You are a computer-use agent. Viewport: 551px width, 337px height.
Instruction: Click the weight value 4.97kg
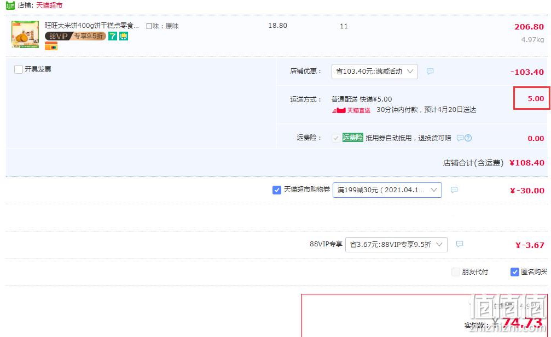point(532,40)
